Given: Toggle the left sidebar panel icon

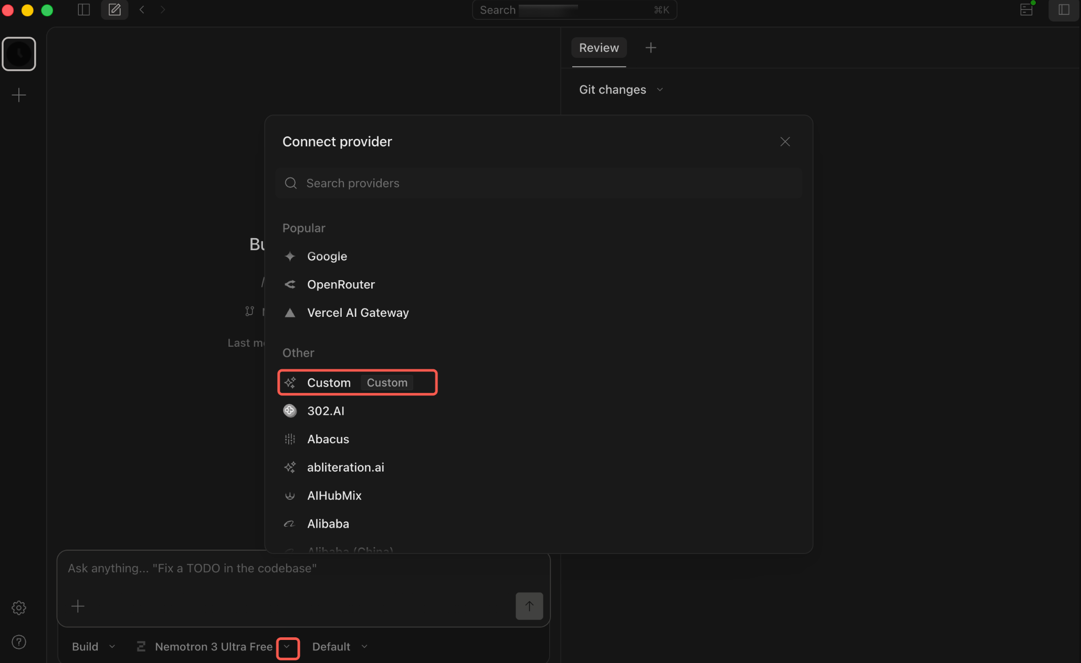Looking at the screenshot, I should point(83,9).
